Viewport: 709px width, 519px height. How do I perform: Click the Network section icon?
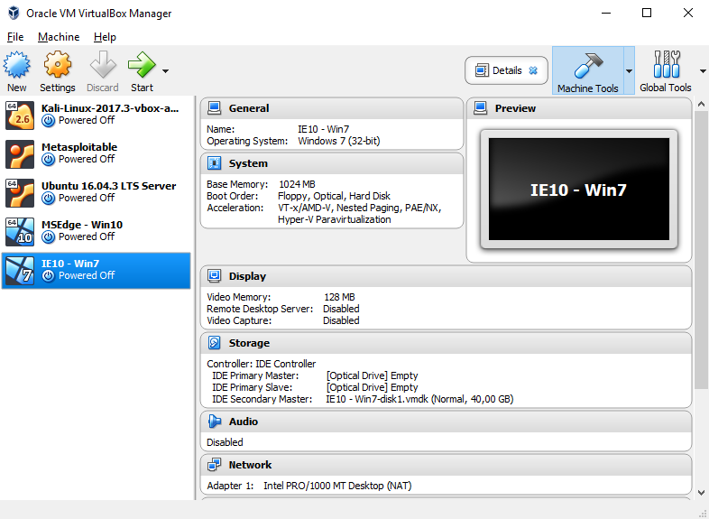click(215, 465)
